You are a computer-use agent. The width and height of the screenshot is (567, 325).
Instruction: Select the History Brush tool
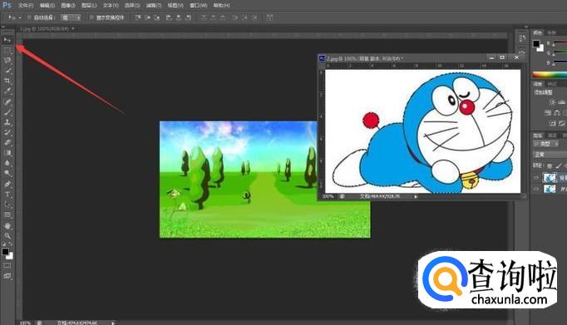point(7,132)
